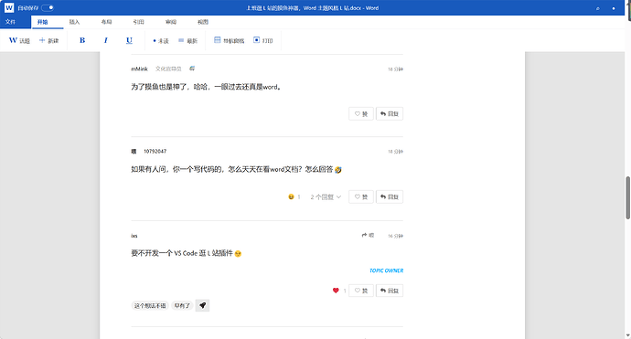Toggle Italic formatting

(x=106, y=40)
